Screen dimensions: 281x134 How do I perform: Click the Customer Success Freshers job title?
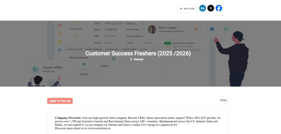coord(138,53)
